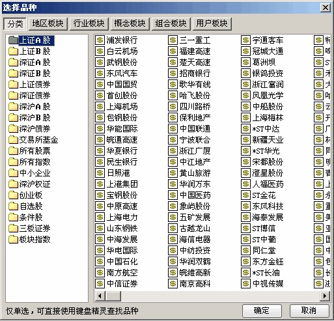Select the 中小企业 category
Screen dimensions: 334x321
click(x=35, y=173)
